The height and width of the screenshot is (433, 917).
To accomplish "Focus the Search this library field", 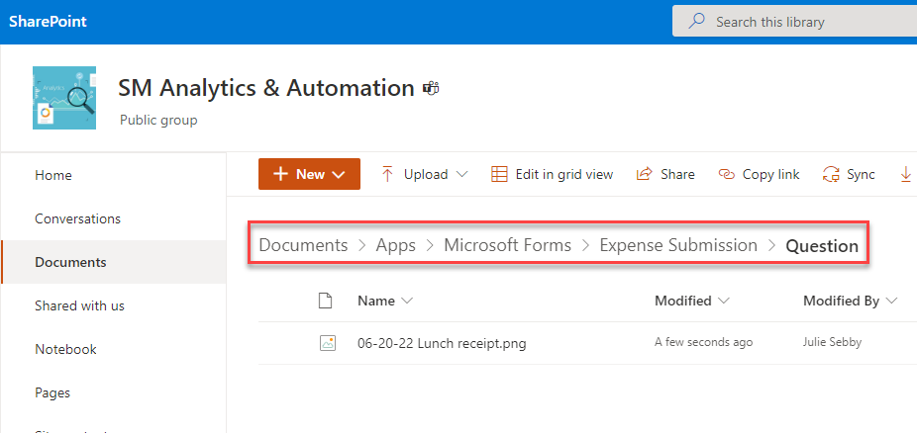I will (x=795, y=22).
